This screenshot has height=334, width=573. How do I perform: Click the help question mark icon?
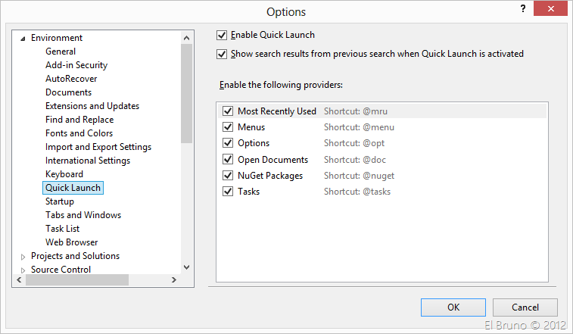(x=522, y=8)
